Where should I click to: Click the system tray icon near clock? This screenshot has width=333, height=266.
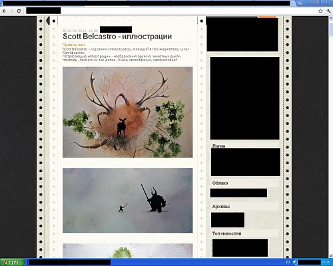click(294, 262)
